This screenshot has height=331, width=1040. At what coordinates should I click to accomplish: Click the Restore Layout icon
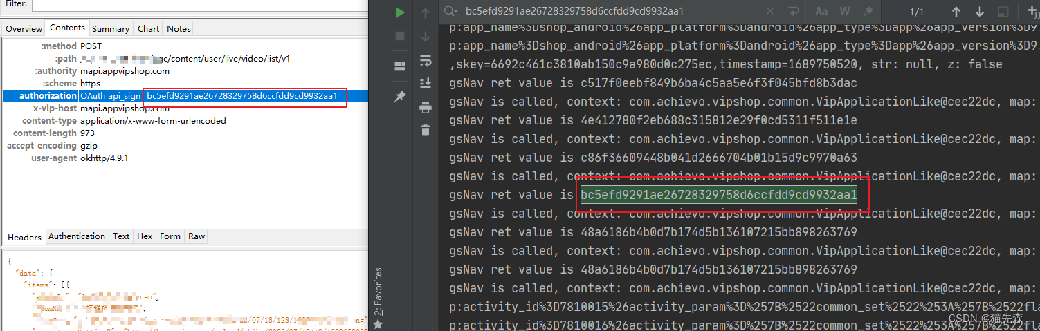click(400, 66)
